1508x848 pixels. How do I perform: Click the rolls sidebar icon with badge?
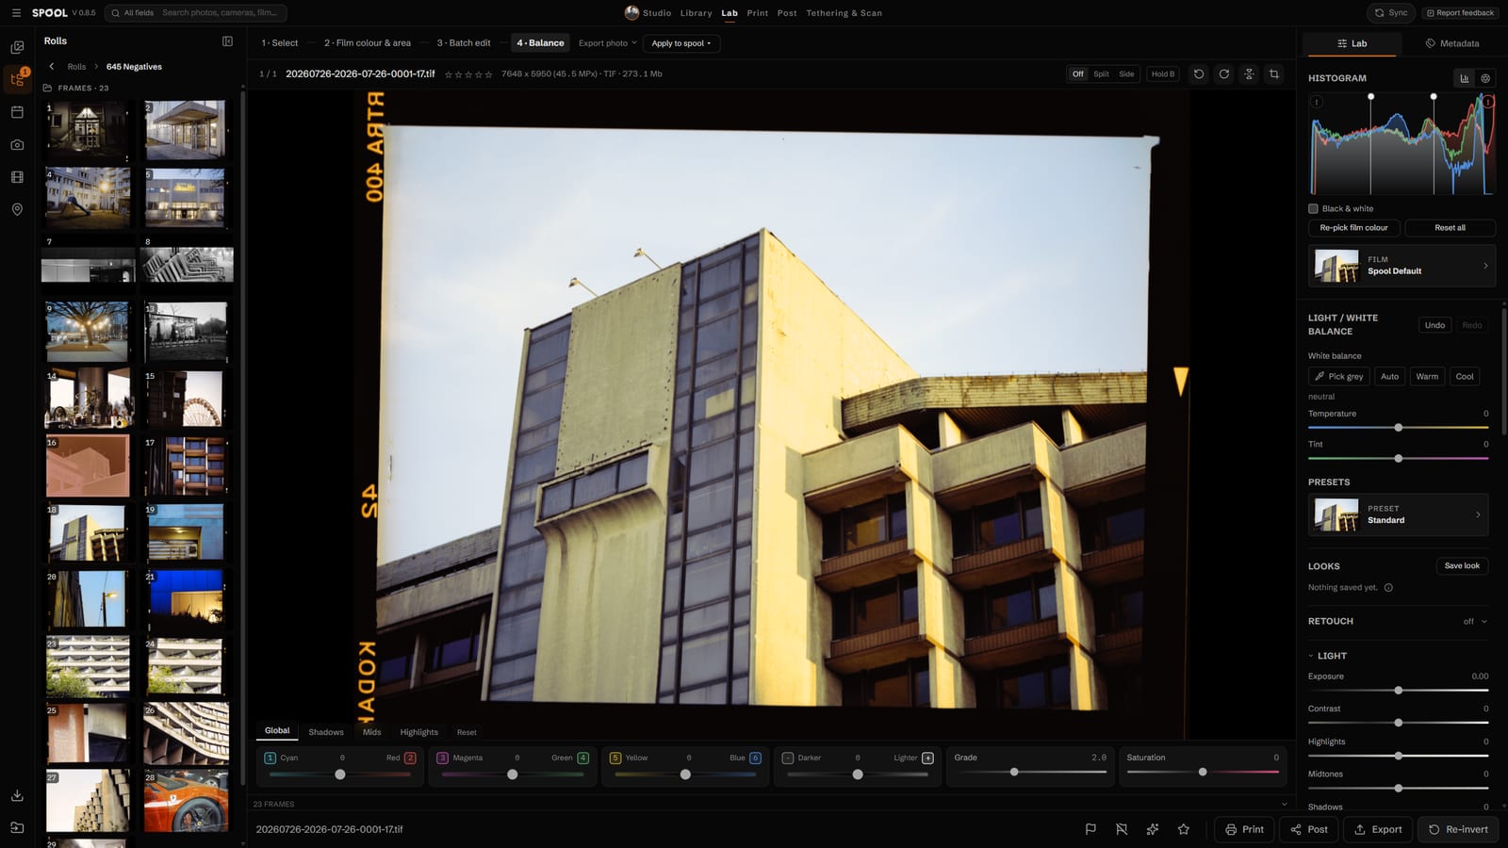coord(17,79)
